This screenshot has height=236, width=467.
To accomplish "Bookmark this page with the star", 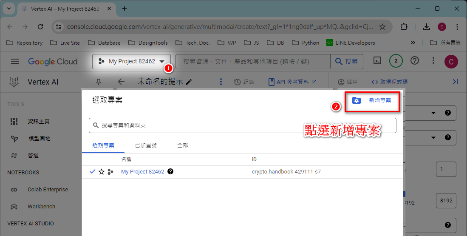I will pos(382,27).
